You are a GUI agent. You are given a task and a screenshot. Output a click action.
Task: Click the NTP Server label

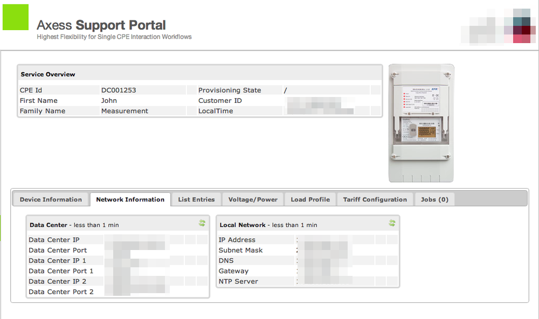(238, 281)
